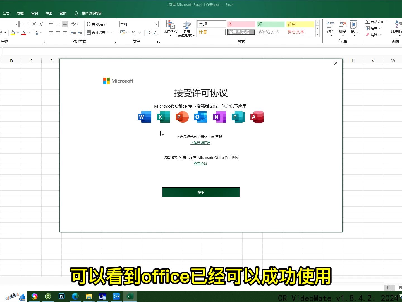Open the 数据 ribbon tab

click(20, 13)
